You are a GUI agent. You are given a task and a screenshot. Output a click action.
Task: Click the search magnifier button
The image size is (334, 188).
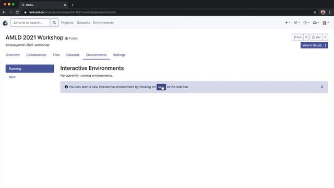pos(54,22)
